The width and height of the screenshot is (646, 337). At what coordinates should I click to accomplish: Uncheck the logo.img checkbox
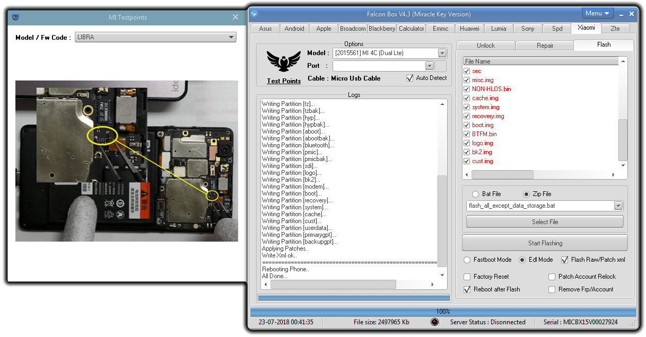click(467, 143)
